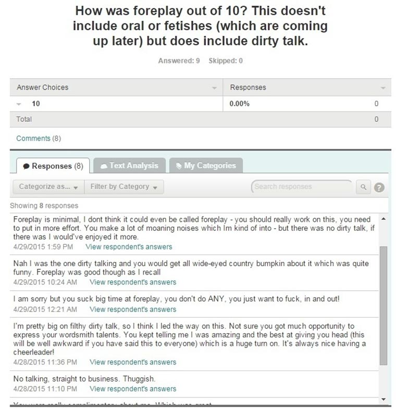
Task: Open the help question mark icon
Action: coord(379,188)
